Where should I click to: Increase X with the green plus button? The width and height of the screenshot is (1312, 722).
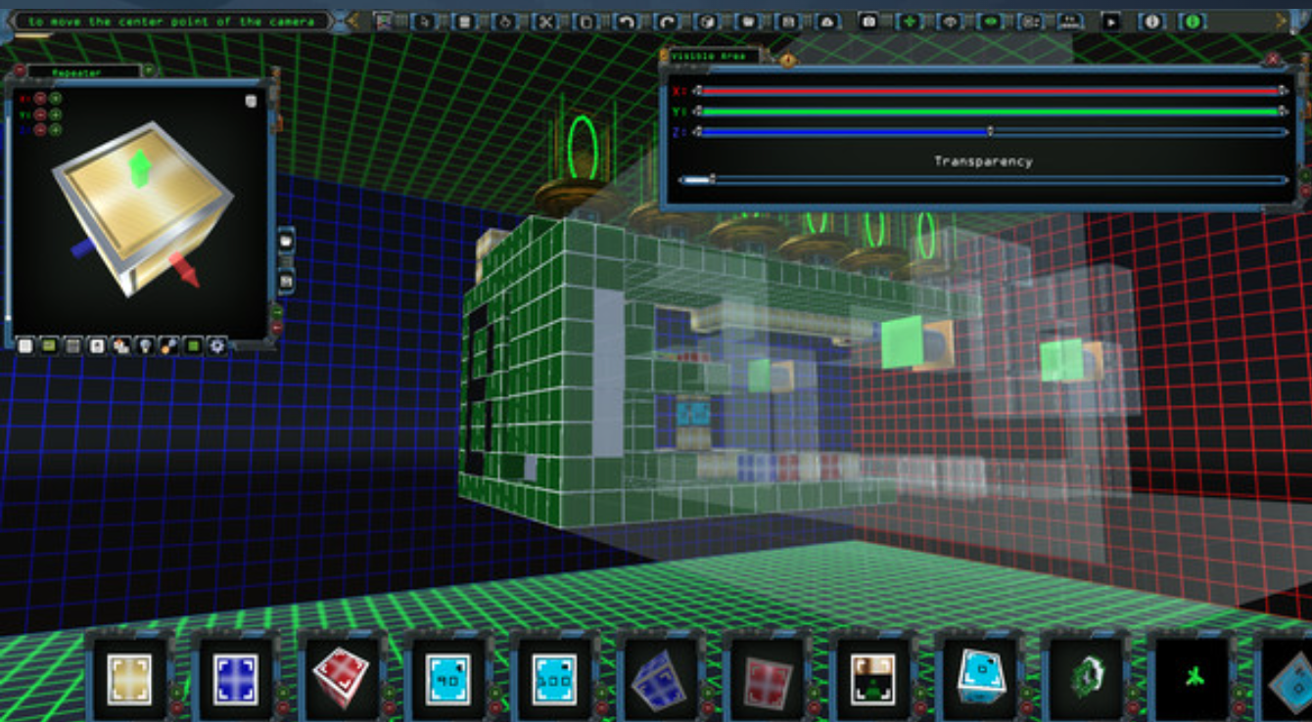[x=56, y=98]
